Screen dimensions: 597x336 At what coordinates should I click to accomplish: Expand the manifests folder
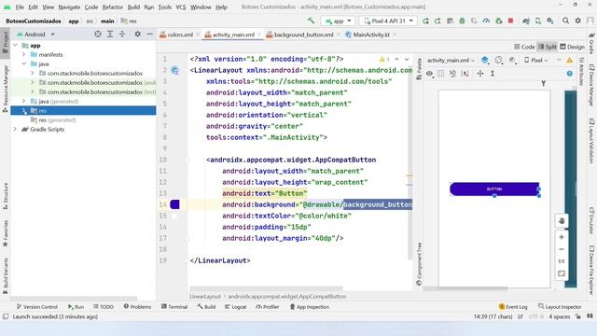pyautogui.click(x=23, y=54)
